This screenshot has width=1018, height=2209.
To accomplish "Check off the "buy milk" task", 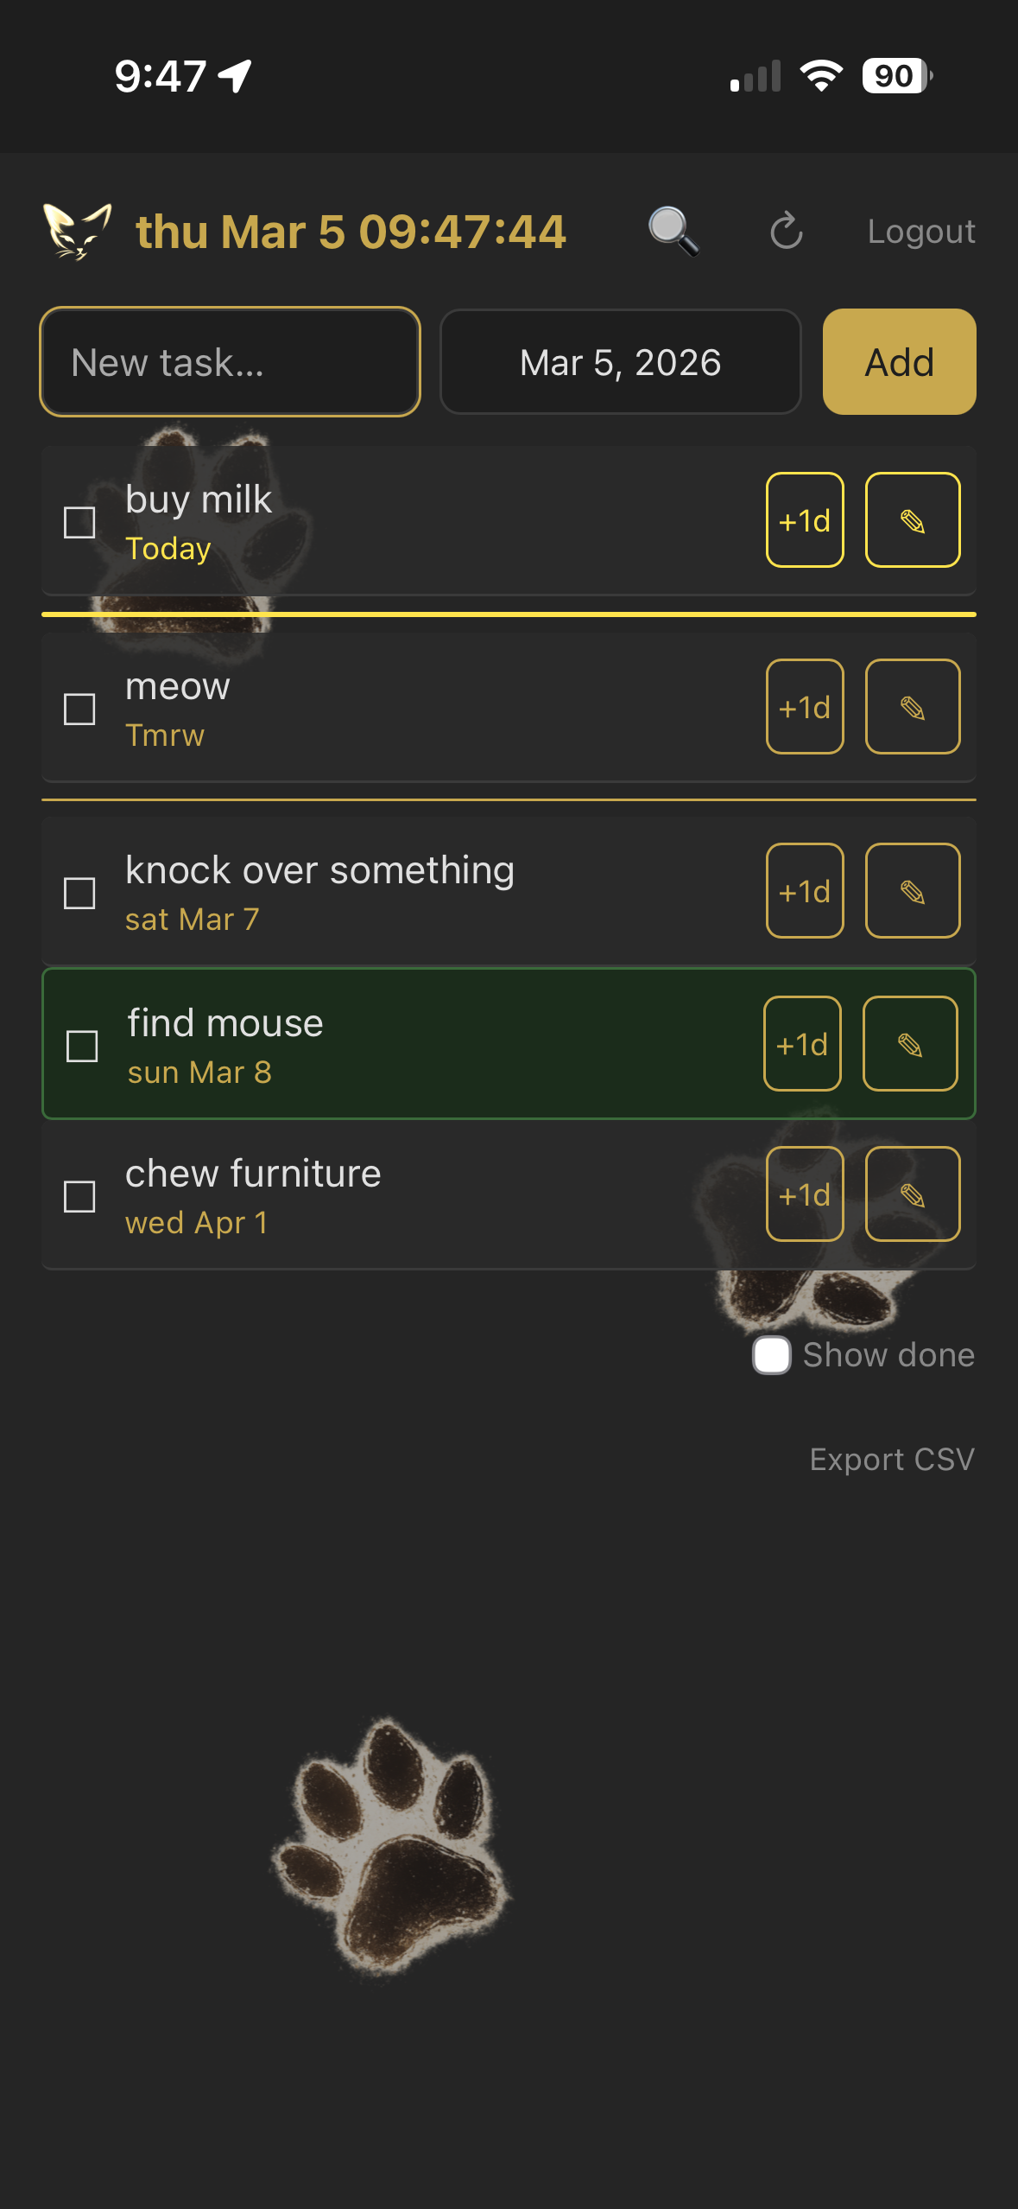I will pyautogui.click(x=79, y=520).
